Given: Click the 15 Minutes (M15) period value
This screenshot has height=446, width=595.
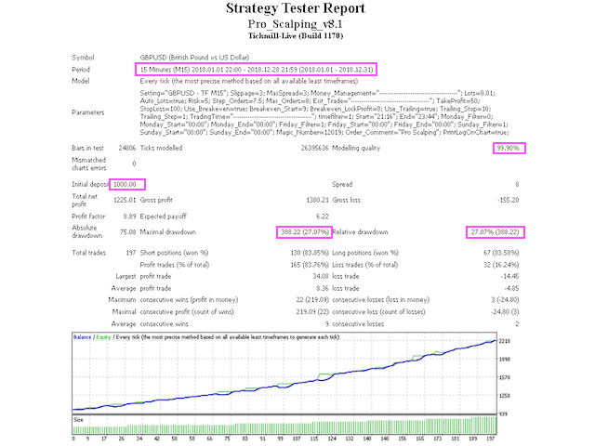Looking at the screenshot, I should (x=257, y=70).
